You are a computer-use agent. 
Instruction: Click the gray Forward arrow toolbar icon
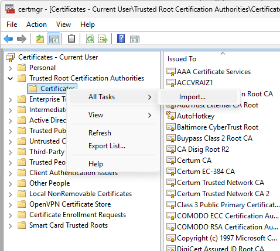point(22,39)
